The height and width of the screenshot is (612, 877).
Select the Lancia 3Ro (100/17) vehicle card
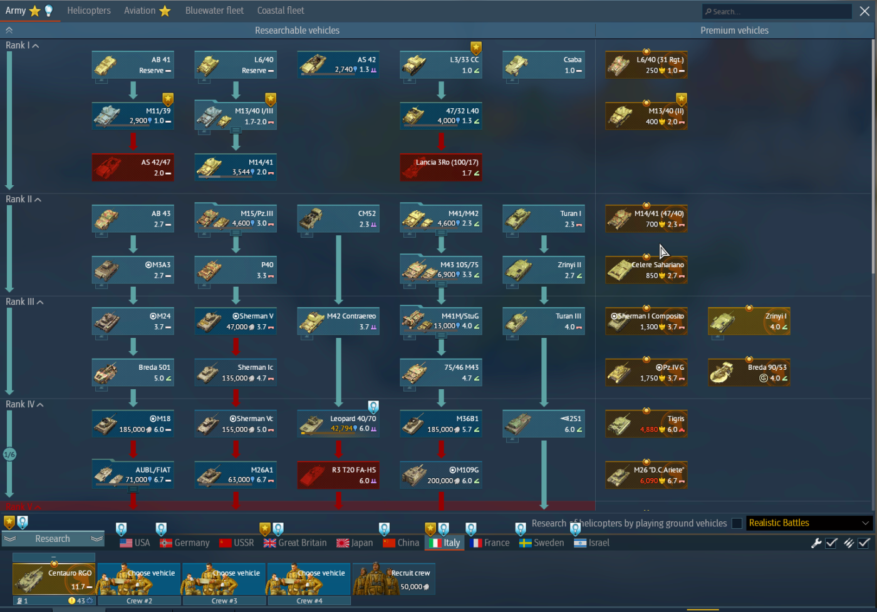pyautogui.click(x=441, y=167)
